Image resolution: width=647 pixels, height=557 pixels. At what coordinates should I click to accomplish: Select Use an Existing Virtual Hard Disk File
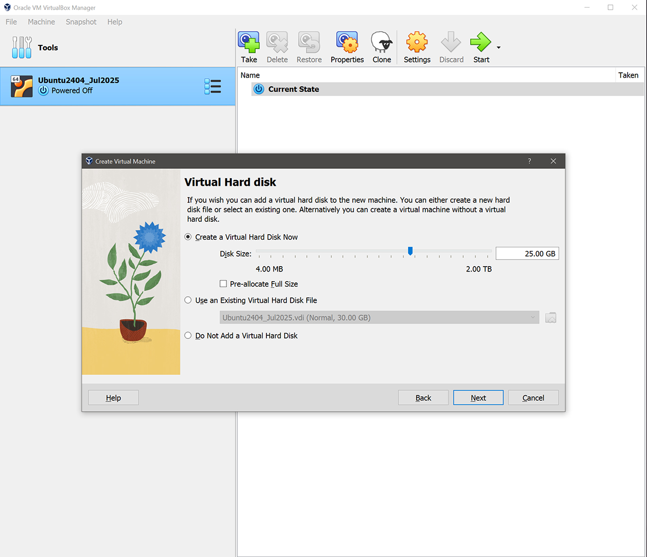(x=188, y=300)
